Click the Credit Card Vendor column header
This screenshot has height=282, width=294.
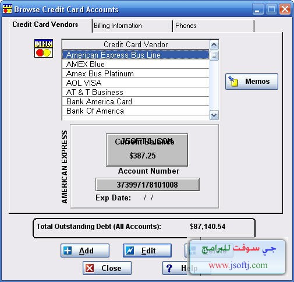pyautogui.click(x=136, y=45)
